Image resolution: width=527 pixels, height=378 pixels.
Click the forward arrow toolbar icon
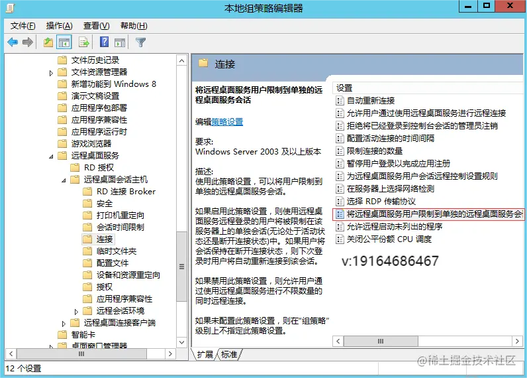click(x=28, y=42)
